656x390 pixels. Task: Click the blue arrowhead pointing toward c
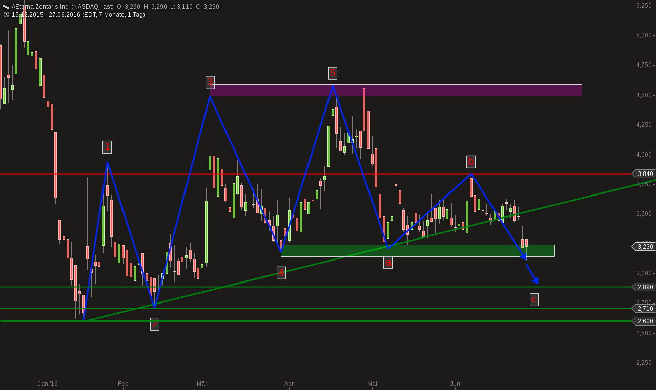(535, 280)
